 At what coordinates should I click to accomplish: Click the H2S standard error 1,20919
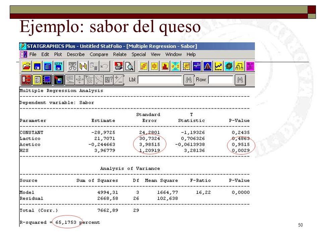tap(150, 151)
